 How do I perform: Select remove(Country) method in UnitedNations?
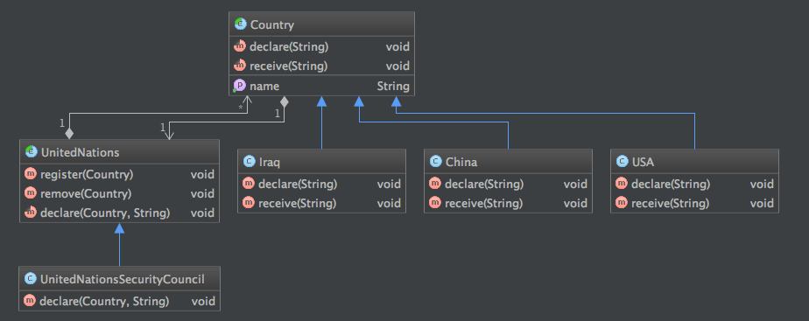pos(119,193)
